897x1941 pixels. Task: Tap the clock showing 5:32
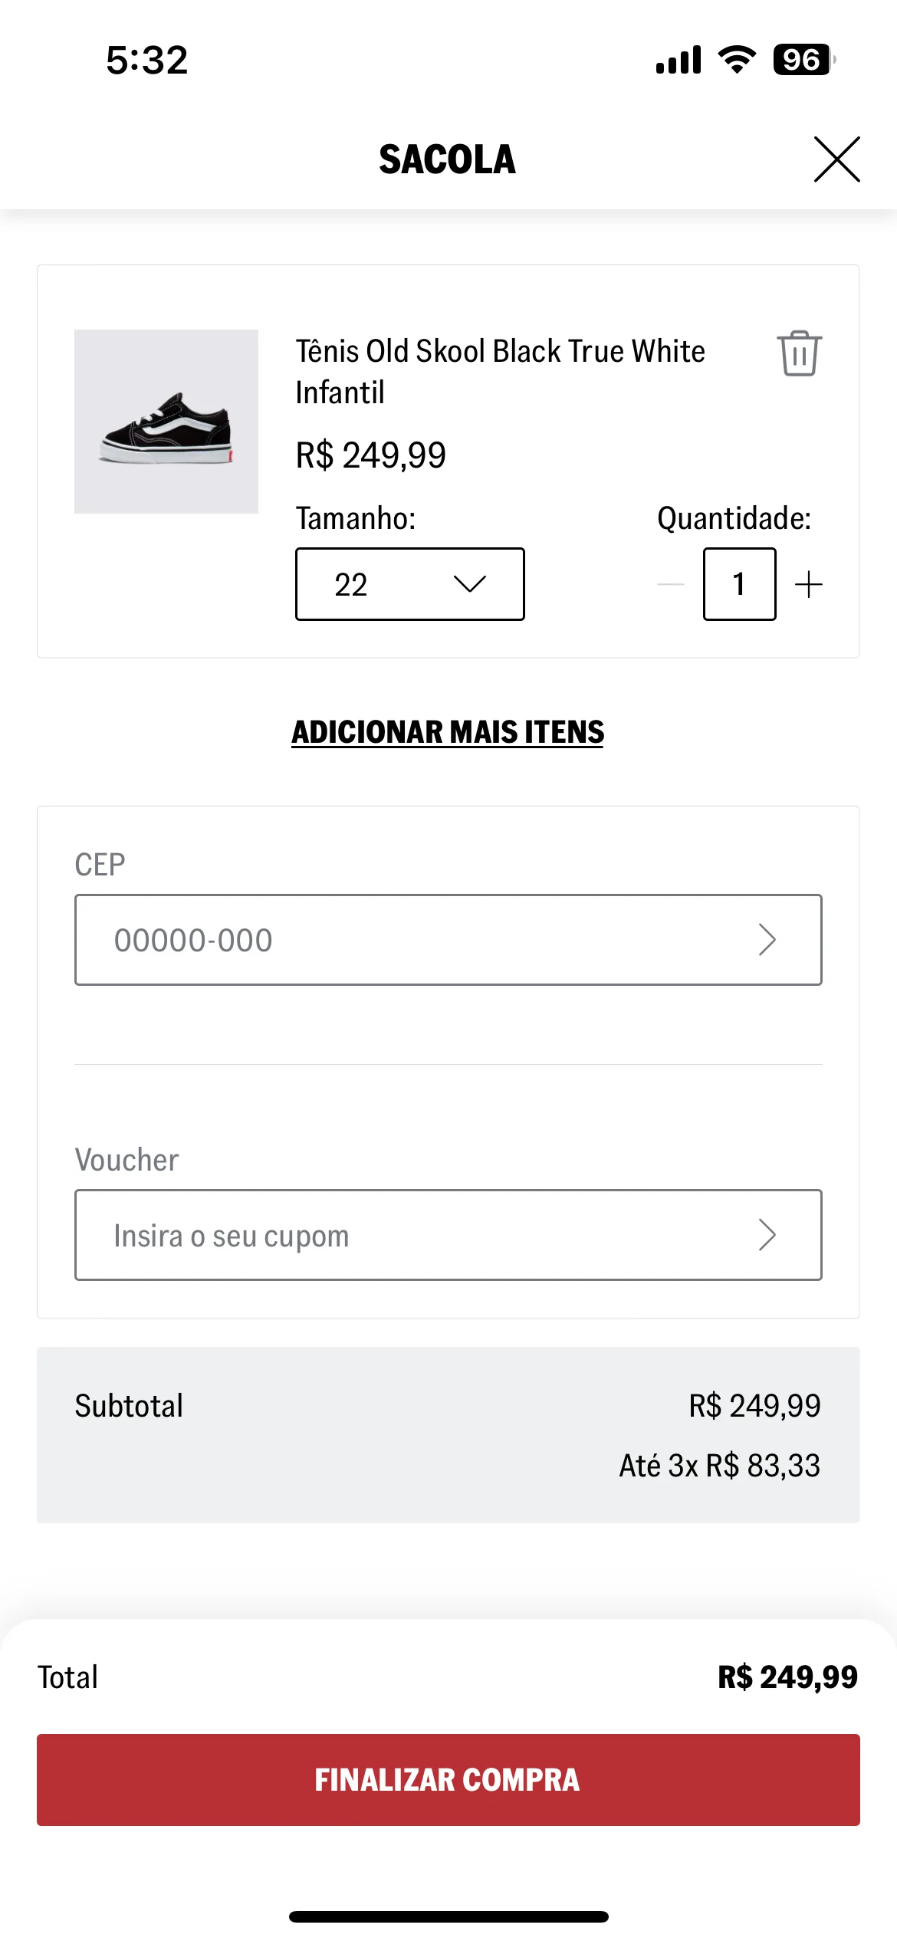click(147, 60)
